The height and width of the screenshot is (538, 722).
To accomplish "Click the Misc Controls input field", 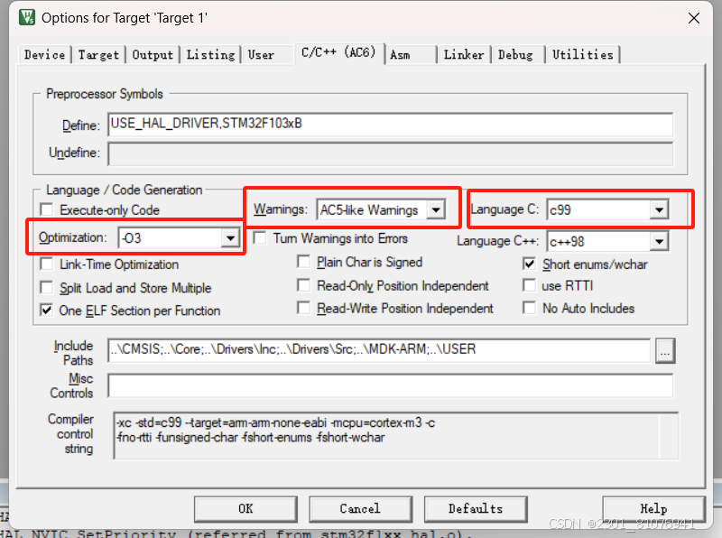I will 391,385.
